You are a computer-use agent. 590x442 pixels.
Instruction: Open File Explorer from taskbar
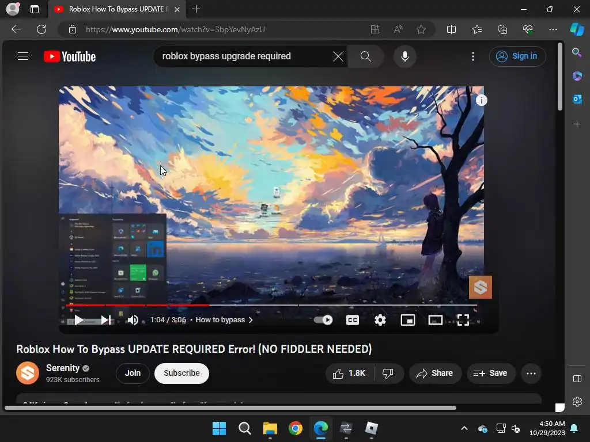(x=270, y=428)
